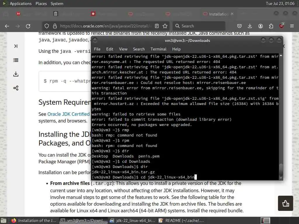Screen dimensions: 299x224
Task: Open the Oracle JDK Certified link
Action: (68, 114)
